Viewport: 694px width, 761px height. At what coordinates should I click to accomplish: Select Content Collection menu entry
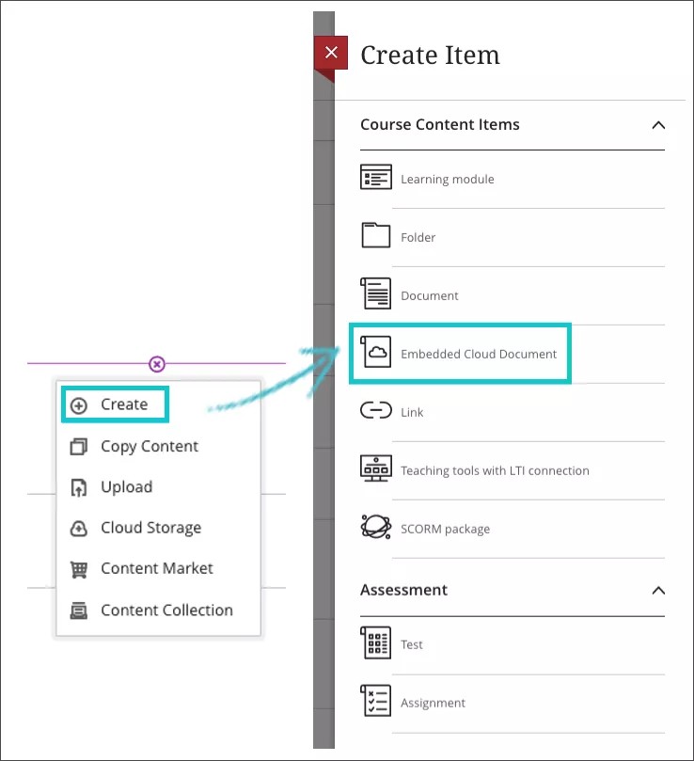166,610
